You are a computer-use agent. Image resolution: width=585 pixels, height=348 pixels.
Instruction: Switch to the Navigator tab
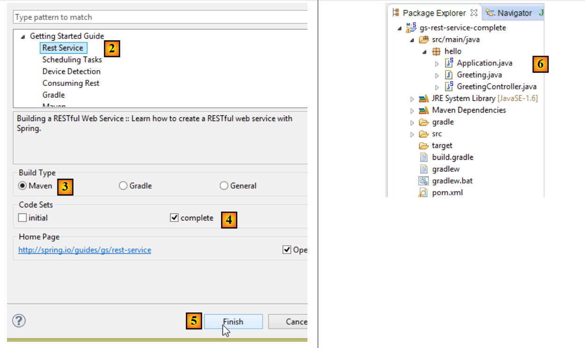[509, 13]
